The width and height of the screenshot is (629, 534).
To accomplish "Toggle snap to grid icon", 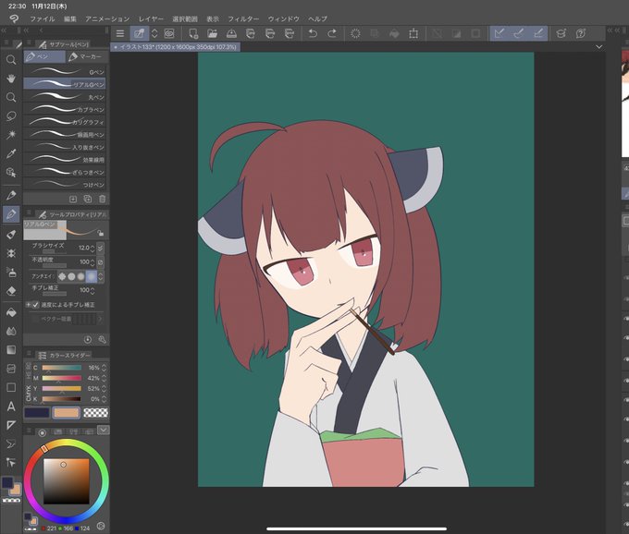I will pyautogui.click(x=538, y=33).
